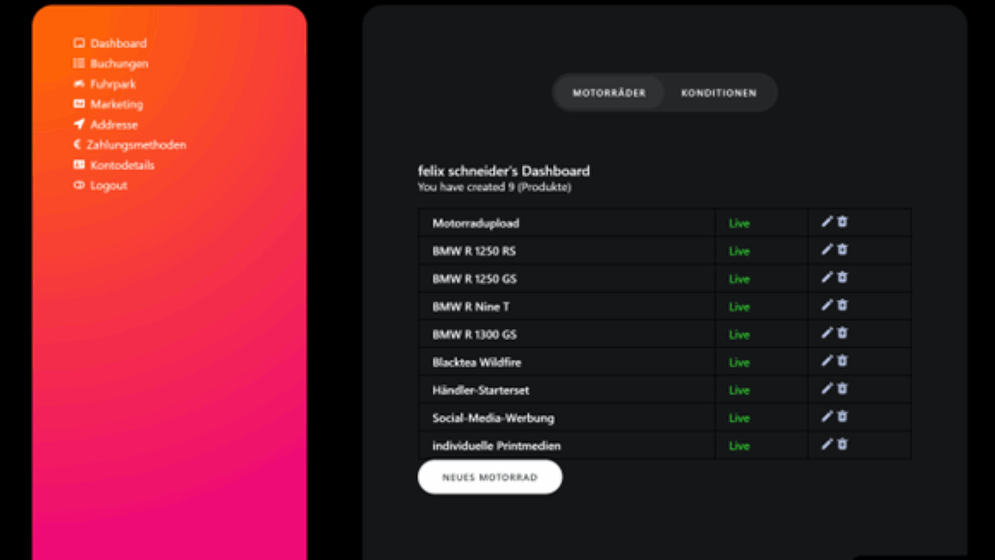Switch to the Motorräder tab
Screen dimensions: 995x560
(x=610, y=93)
